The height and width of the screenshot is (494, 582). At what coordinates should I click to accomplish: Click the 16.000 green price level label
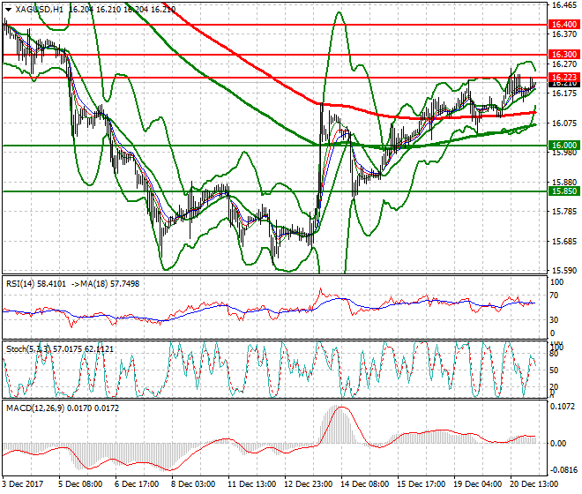[563, 146]
